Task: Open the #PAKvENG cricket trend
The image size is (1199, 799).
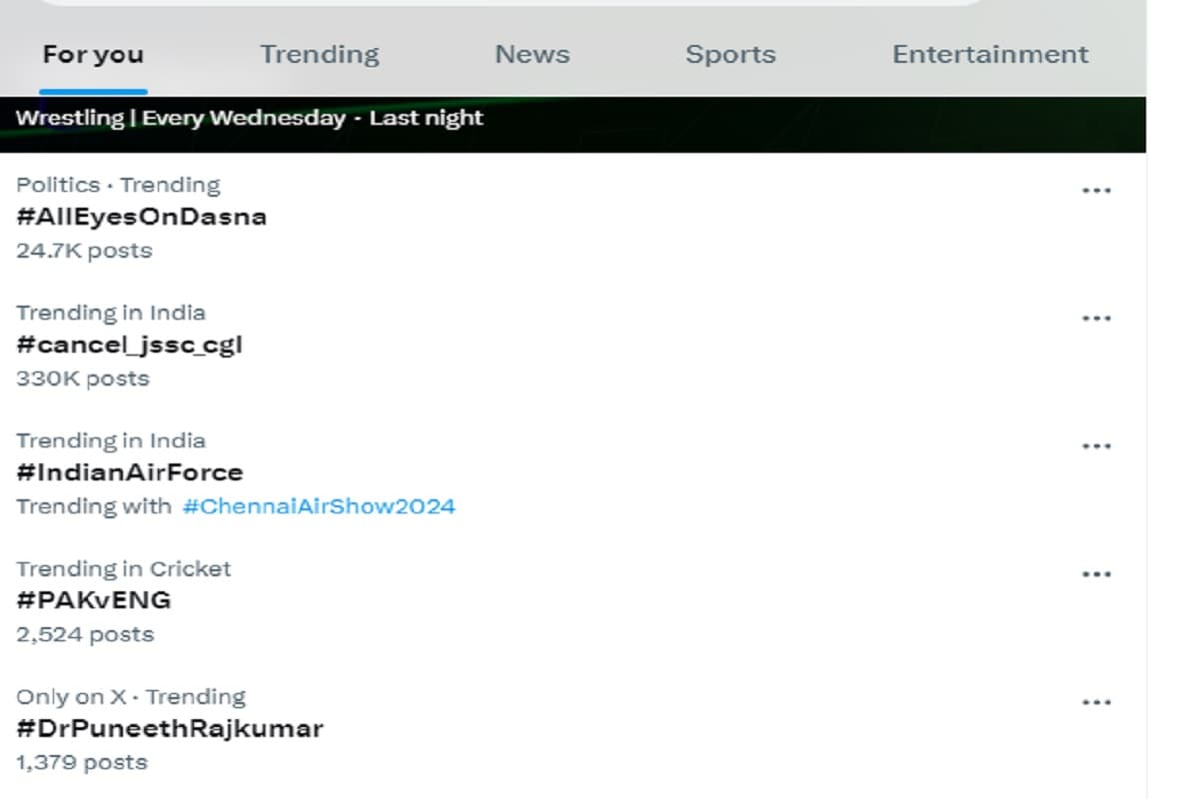Action: (93, 600)
